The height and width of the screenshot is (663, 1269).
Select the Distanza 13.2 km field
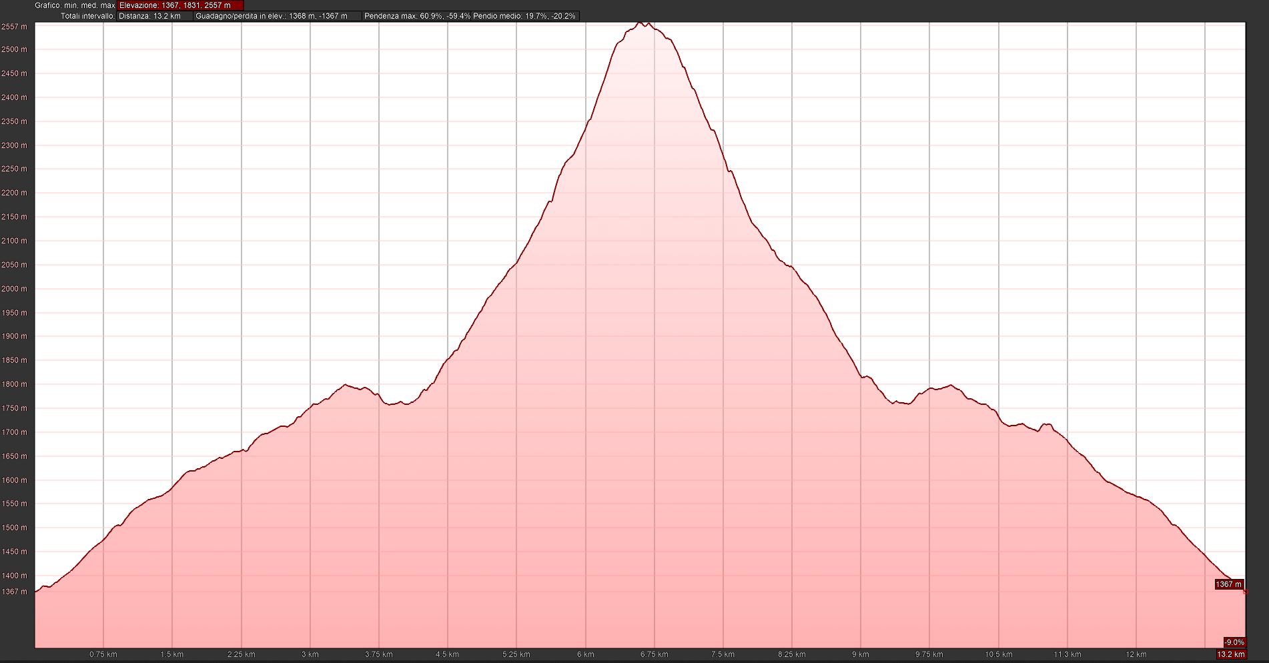click(x=155, y=16)
